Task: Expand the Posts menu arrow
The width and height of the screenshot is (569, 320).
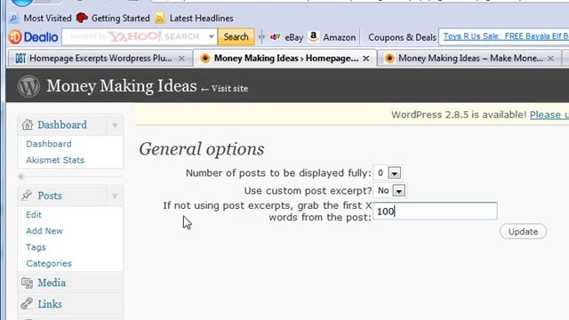Action: 115,196
